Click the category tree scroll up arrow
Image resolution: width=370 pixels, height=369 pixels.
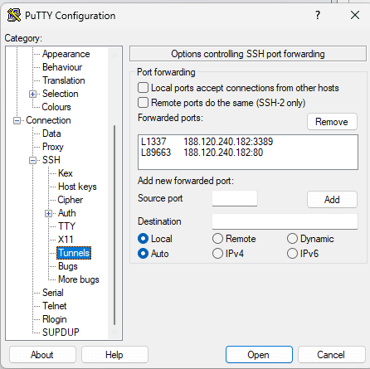point(114,55)
